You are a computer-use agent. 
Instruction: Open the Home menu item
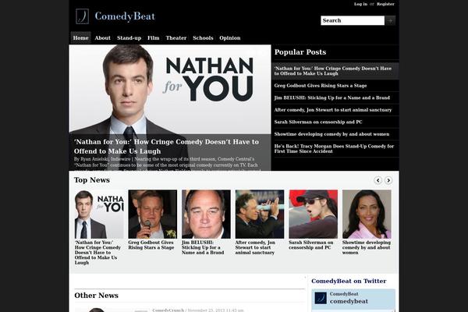click(80, 38)
